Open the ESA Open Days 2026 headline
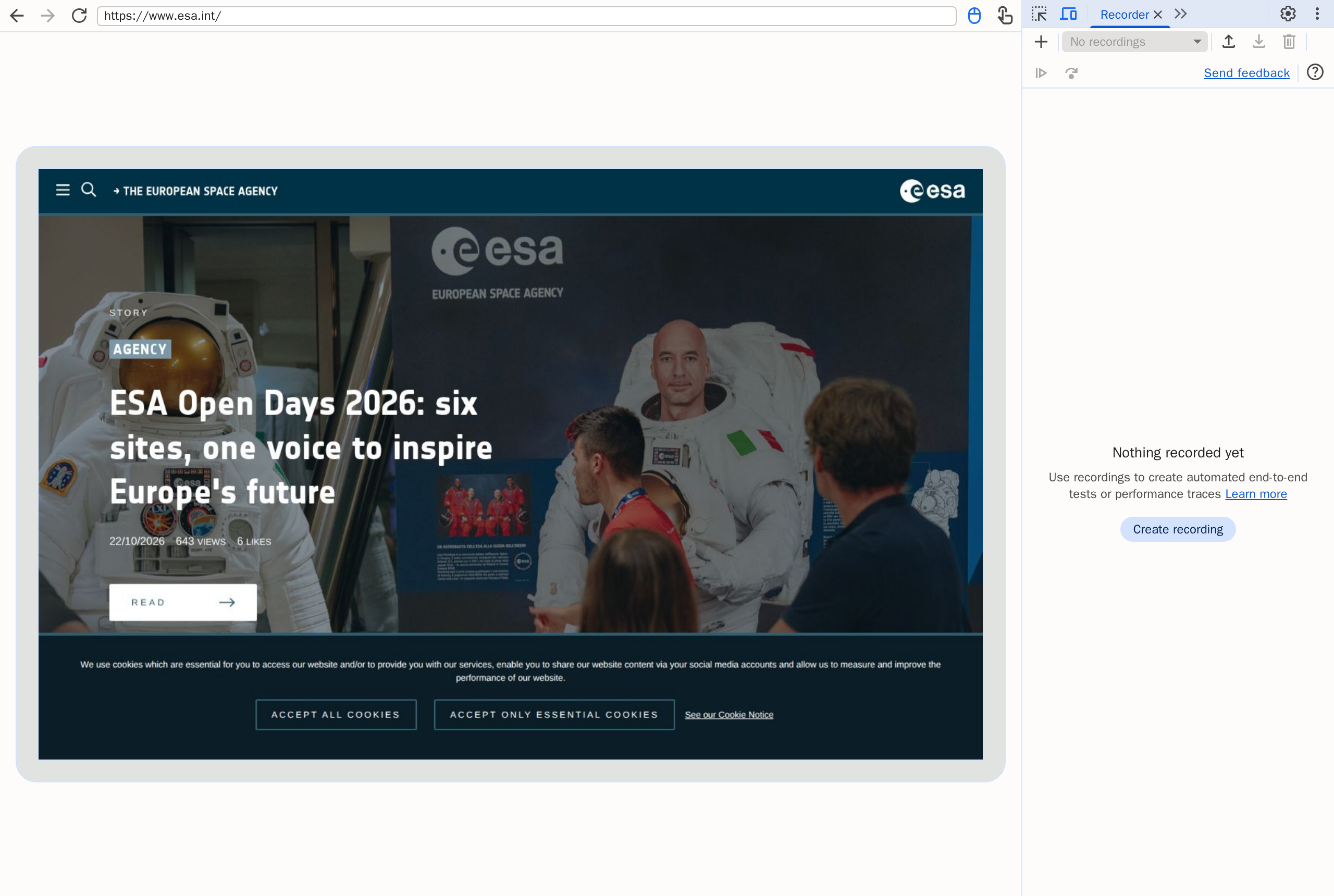 click(x=301, y=447)
